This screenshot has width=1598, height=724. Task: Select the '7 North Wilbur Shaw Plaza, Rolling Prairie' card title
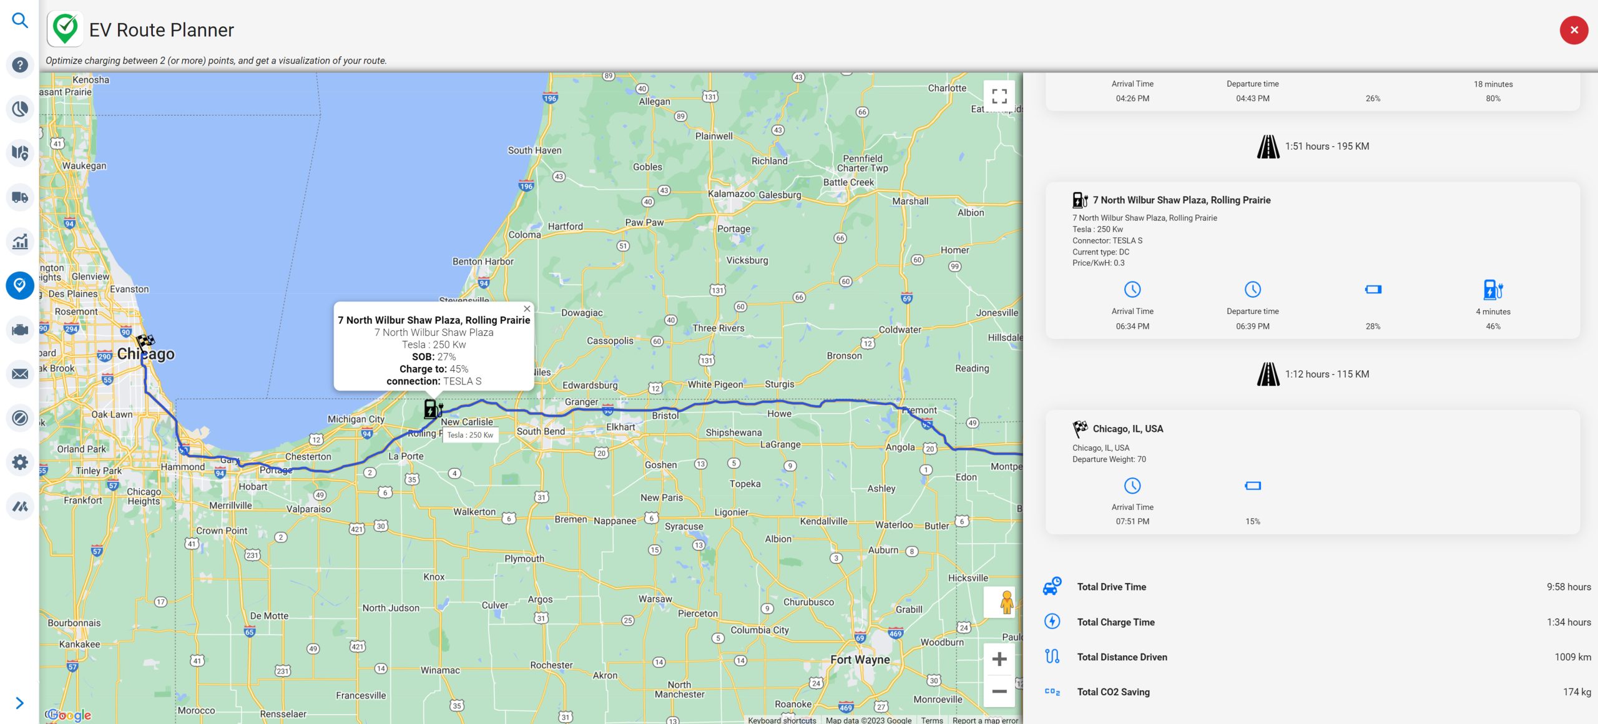[x=1181, y=200]
